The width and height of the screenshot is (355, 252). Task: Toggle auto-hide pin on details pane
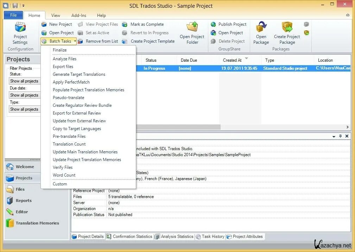click(x=340, y=136)
